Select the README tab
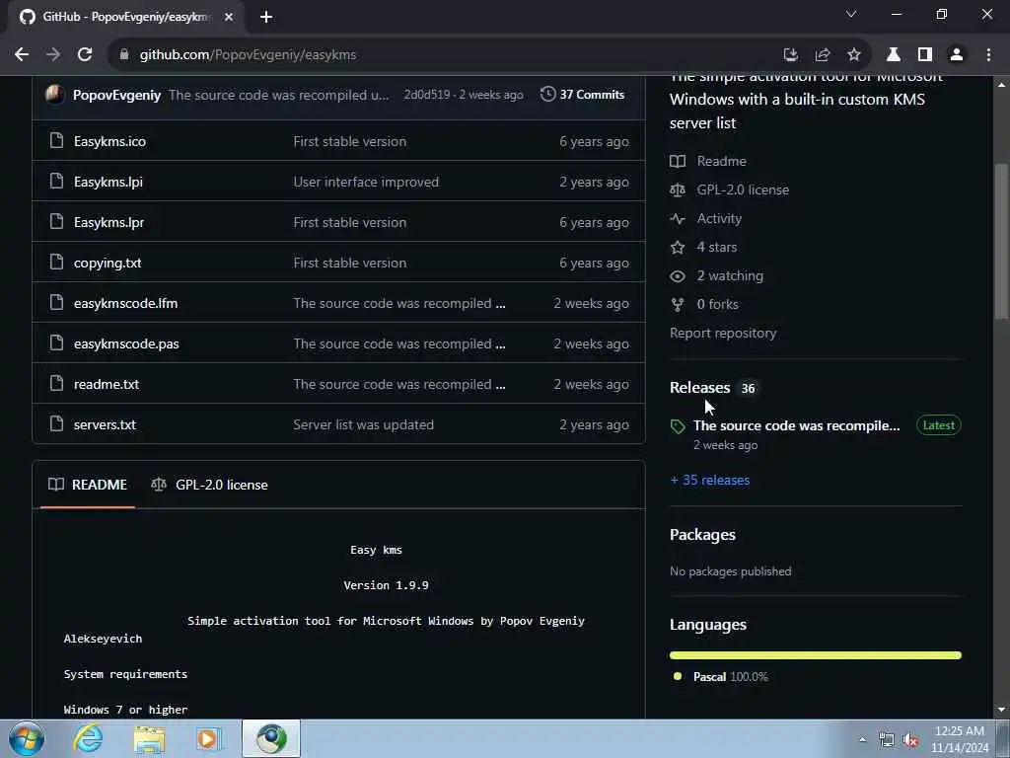1010x758 pixels. tap(88, 485)
